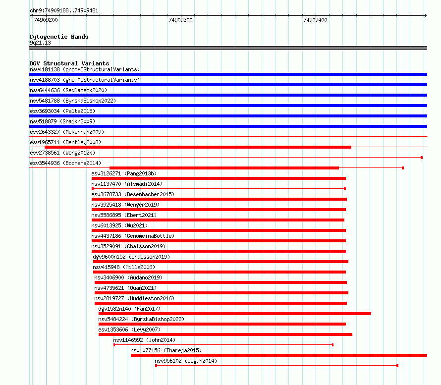The width and height of the screenshot is (441, 385).
Task: Click the left arrowhead of the ruler
Action: (31, 15)
